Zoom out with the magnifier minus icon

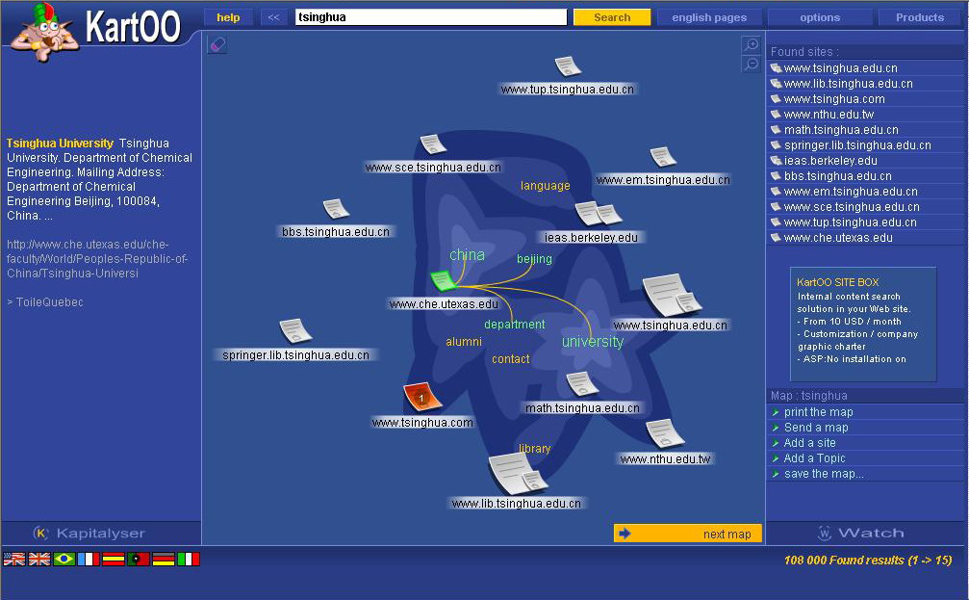point(751,64)
